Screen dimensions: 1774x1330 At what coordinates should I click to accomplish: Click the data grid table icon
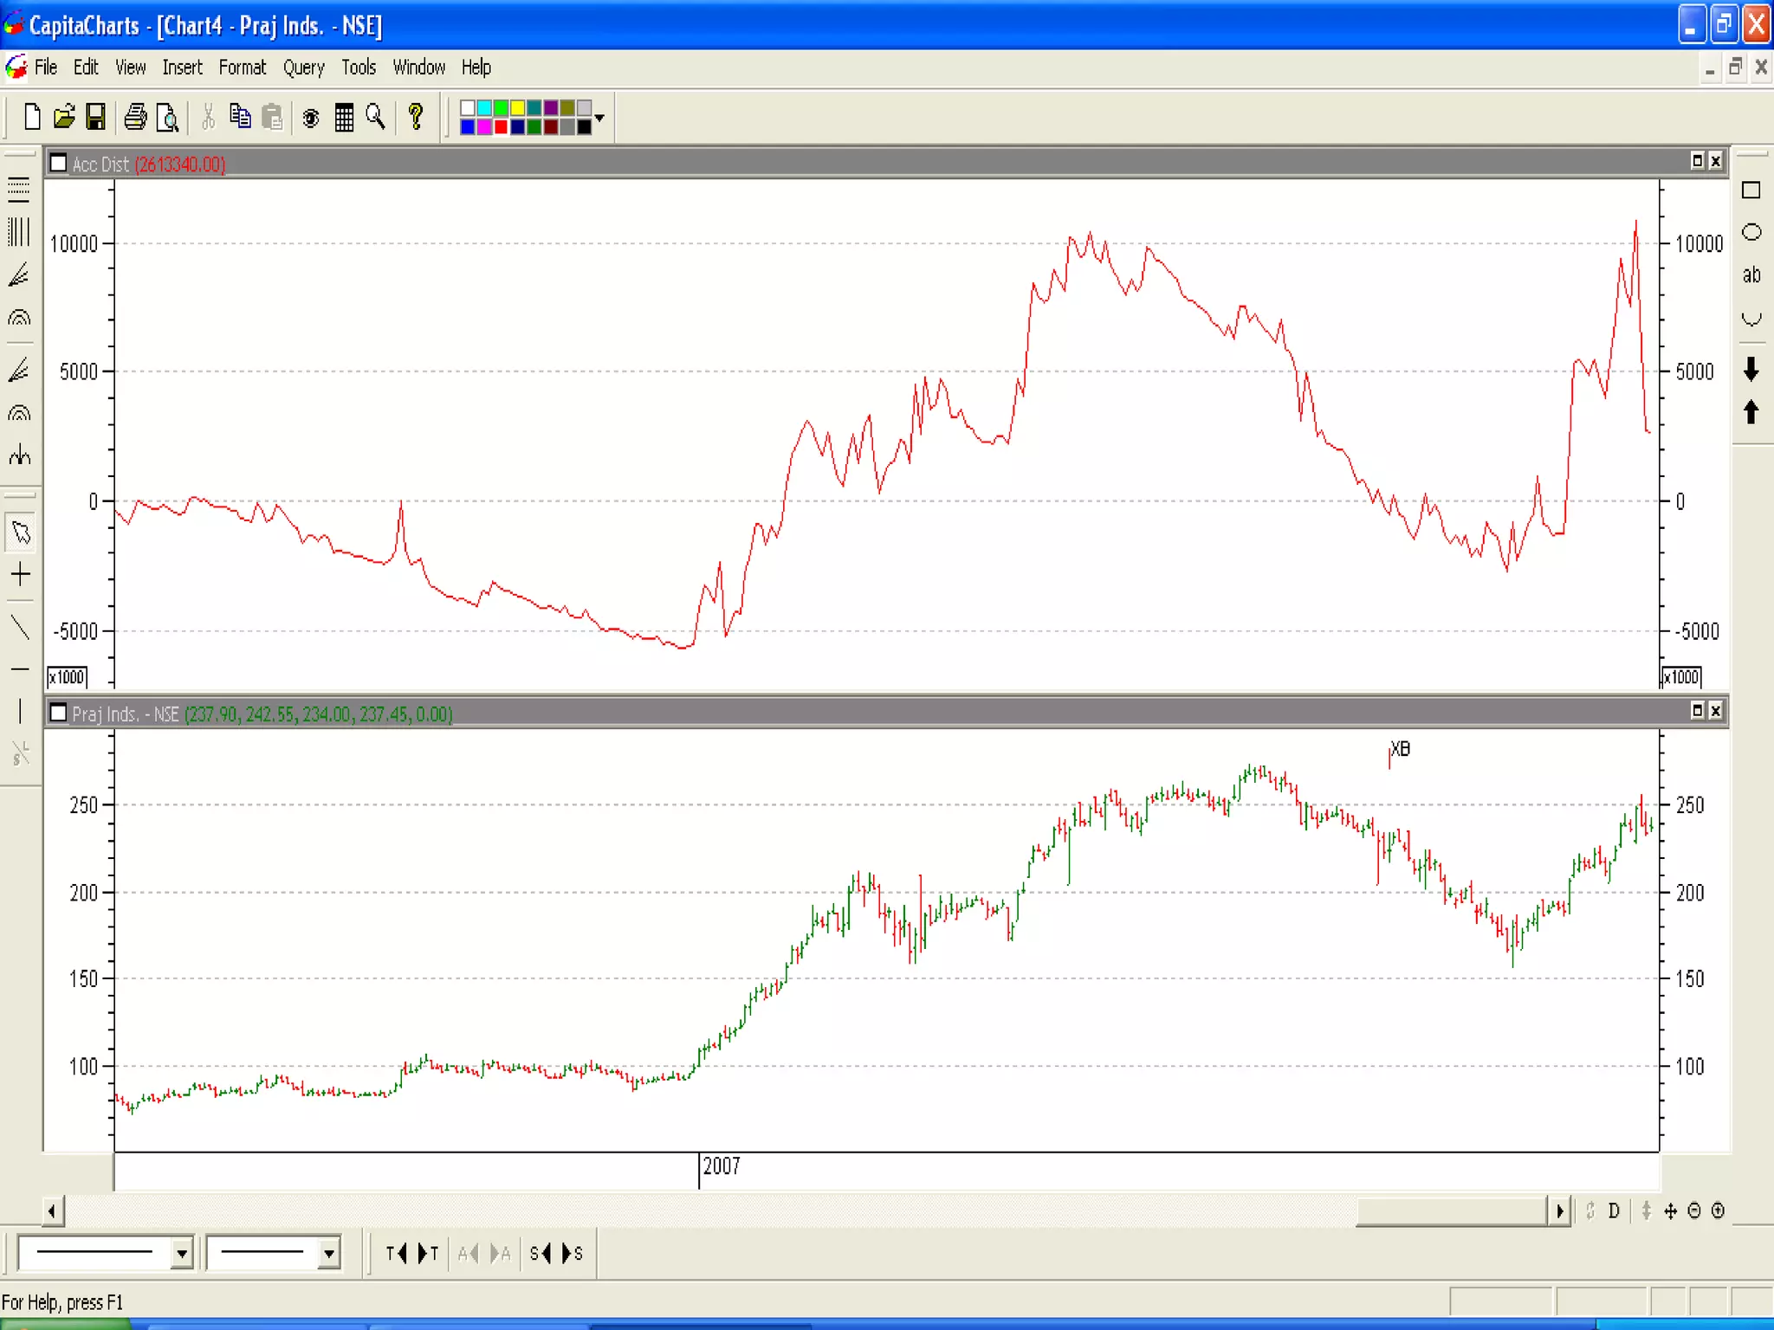(x=344, y=117)
